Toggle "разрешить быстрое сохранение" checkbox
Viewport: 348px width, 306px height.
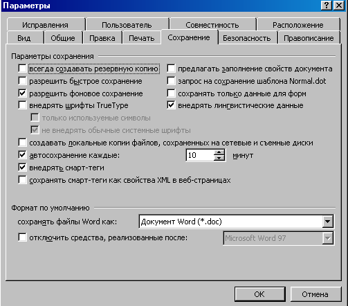pos(22,81)
